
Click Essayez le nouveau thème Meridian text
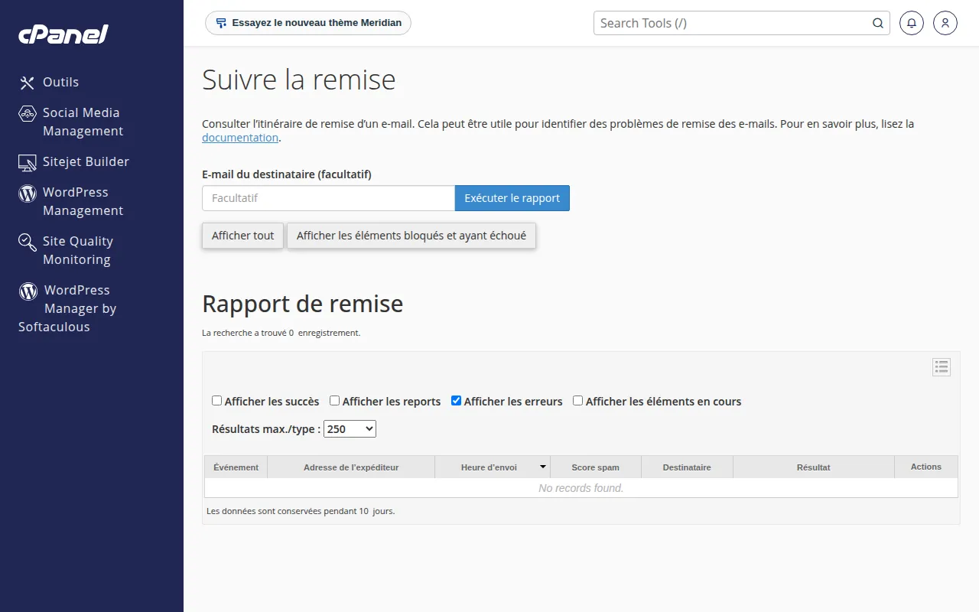coord(317,23)
